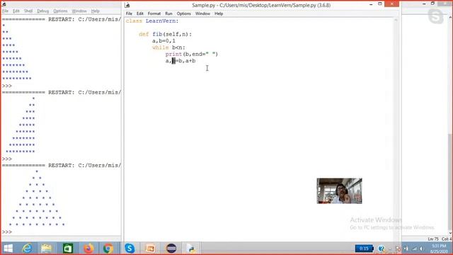Open File Explorer from the taskbar
The height and width of the screenshot is (255, 453).
click(47, 249)
